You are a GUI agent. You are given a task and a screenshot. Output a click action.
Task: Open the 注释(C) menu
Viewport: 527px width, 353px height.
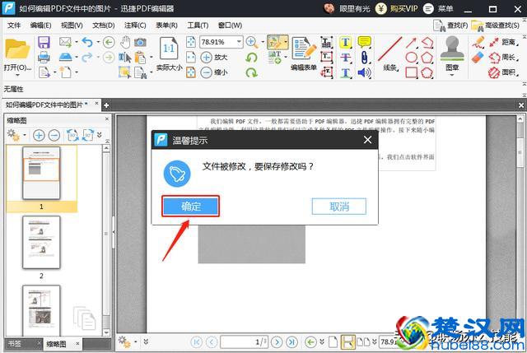(135, 26)
